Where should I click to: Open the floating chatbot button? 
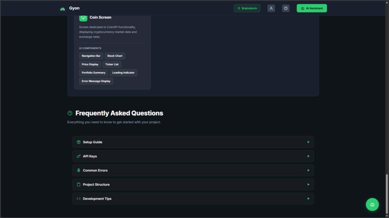click(372, 205)
